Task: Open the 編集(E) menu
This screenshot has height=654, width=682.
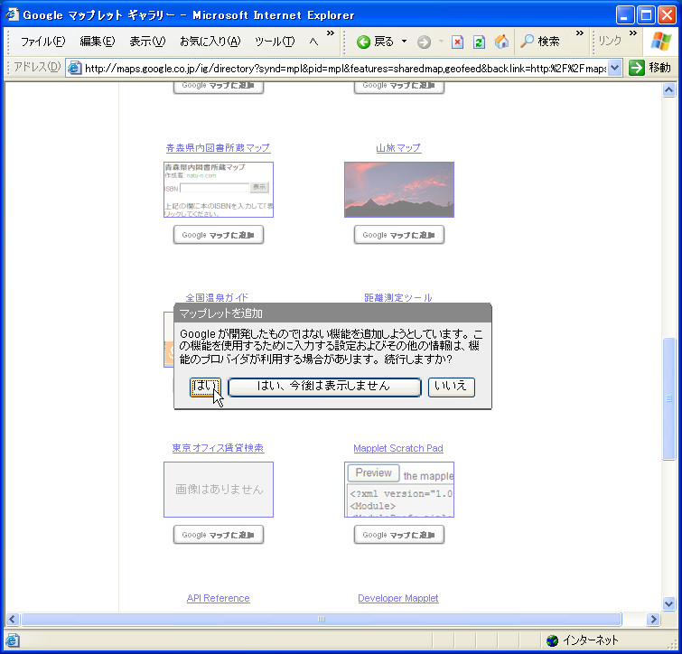Action: (x=97, y=42)
